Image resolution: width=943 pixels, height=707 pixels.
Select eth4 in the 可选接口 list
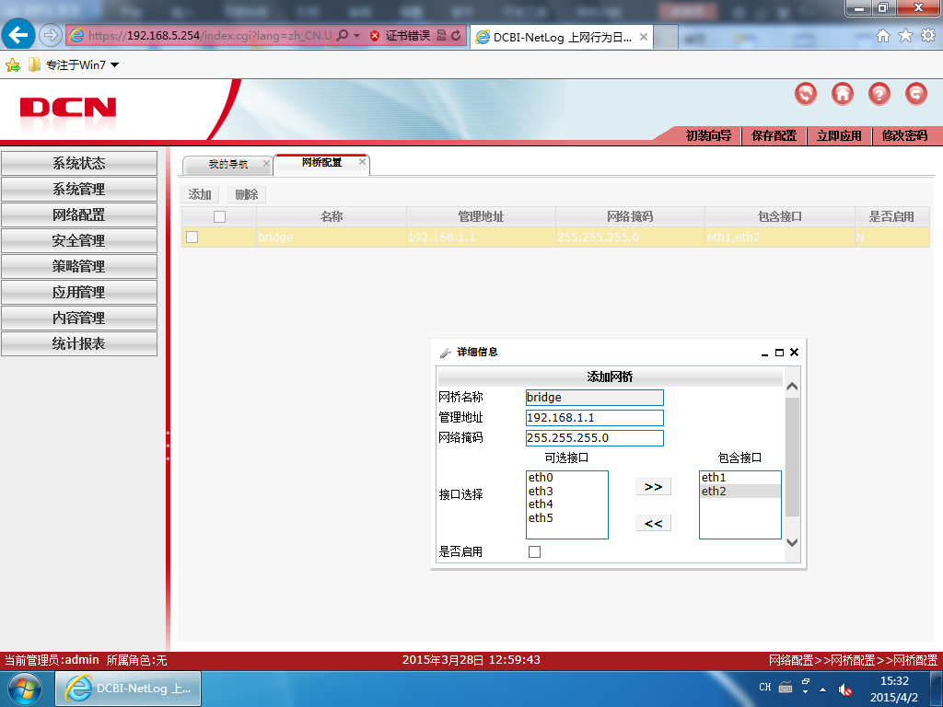(x=567, y=504)
